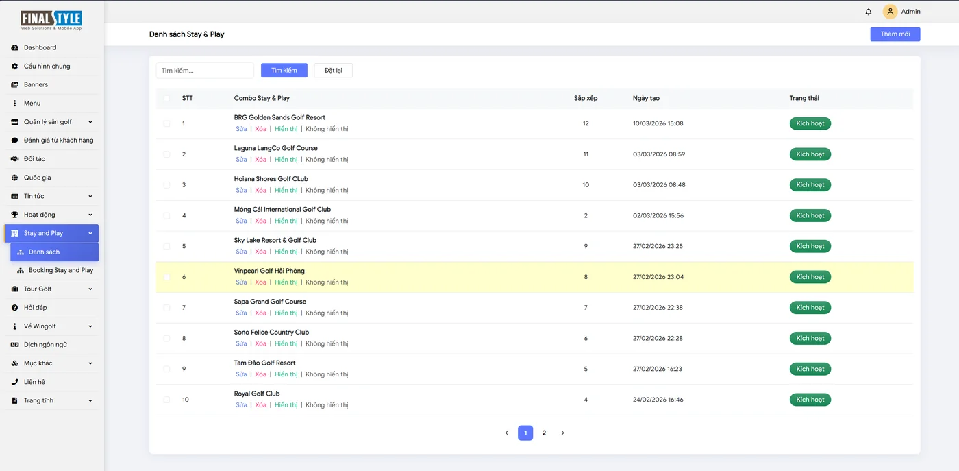Screen dimensions: 959x471
Task: Expand the Tour Golf submenu arrow
Action: click(90, 289)
